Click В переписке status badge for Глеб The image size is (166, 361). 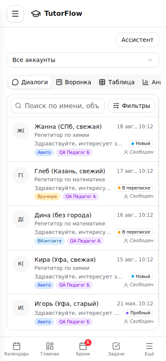134,188
